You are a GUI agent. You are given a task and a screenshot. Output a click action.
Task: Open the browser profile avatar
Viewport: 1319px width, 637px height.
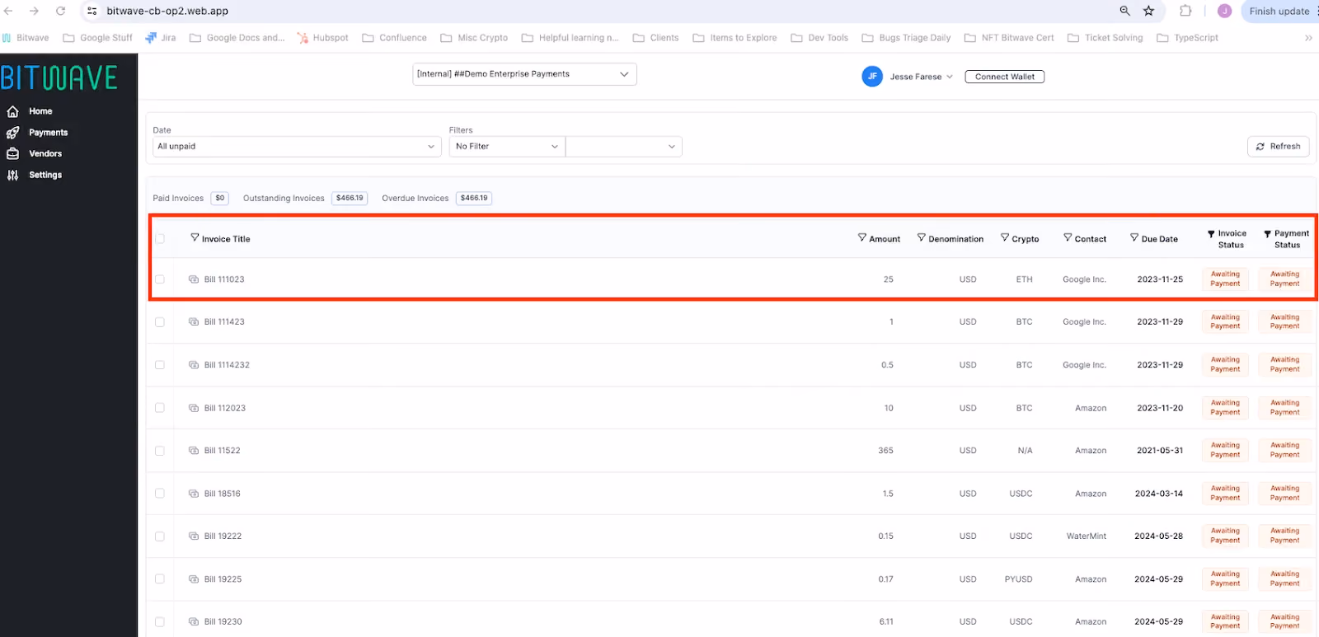coord(1224,11)
